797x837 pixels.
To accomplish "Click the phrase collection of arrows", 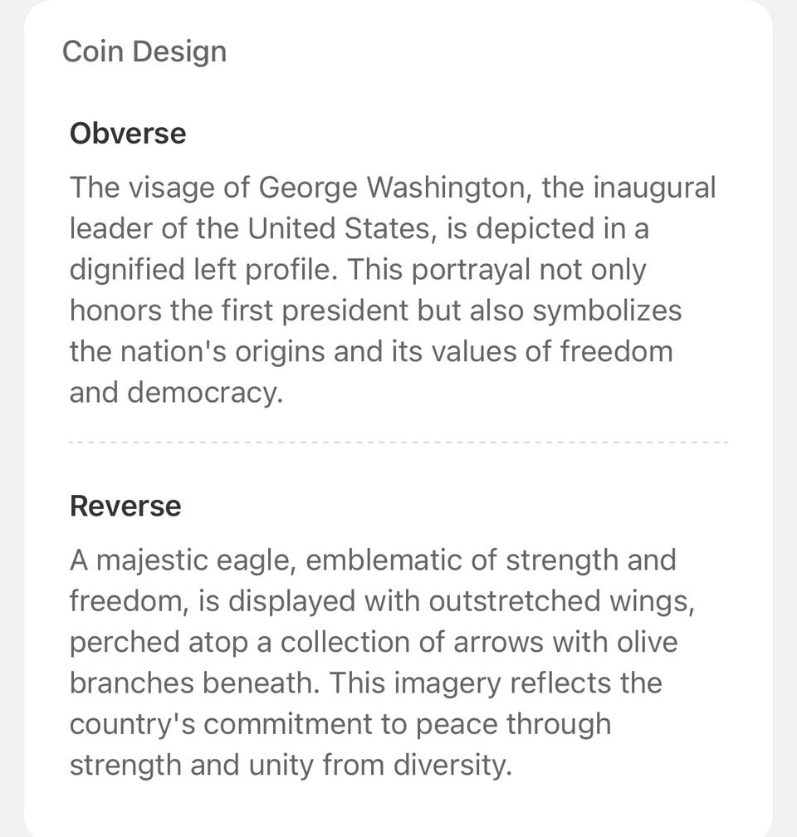I will [393, 642].
